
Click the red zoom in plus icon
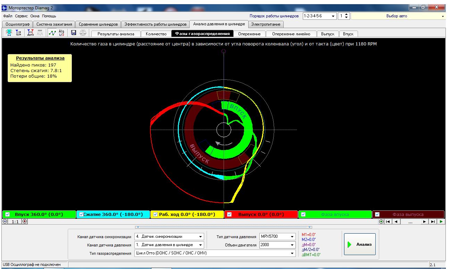(25, 222)
